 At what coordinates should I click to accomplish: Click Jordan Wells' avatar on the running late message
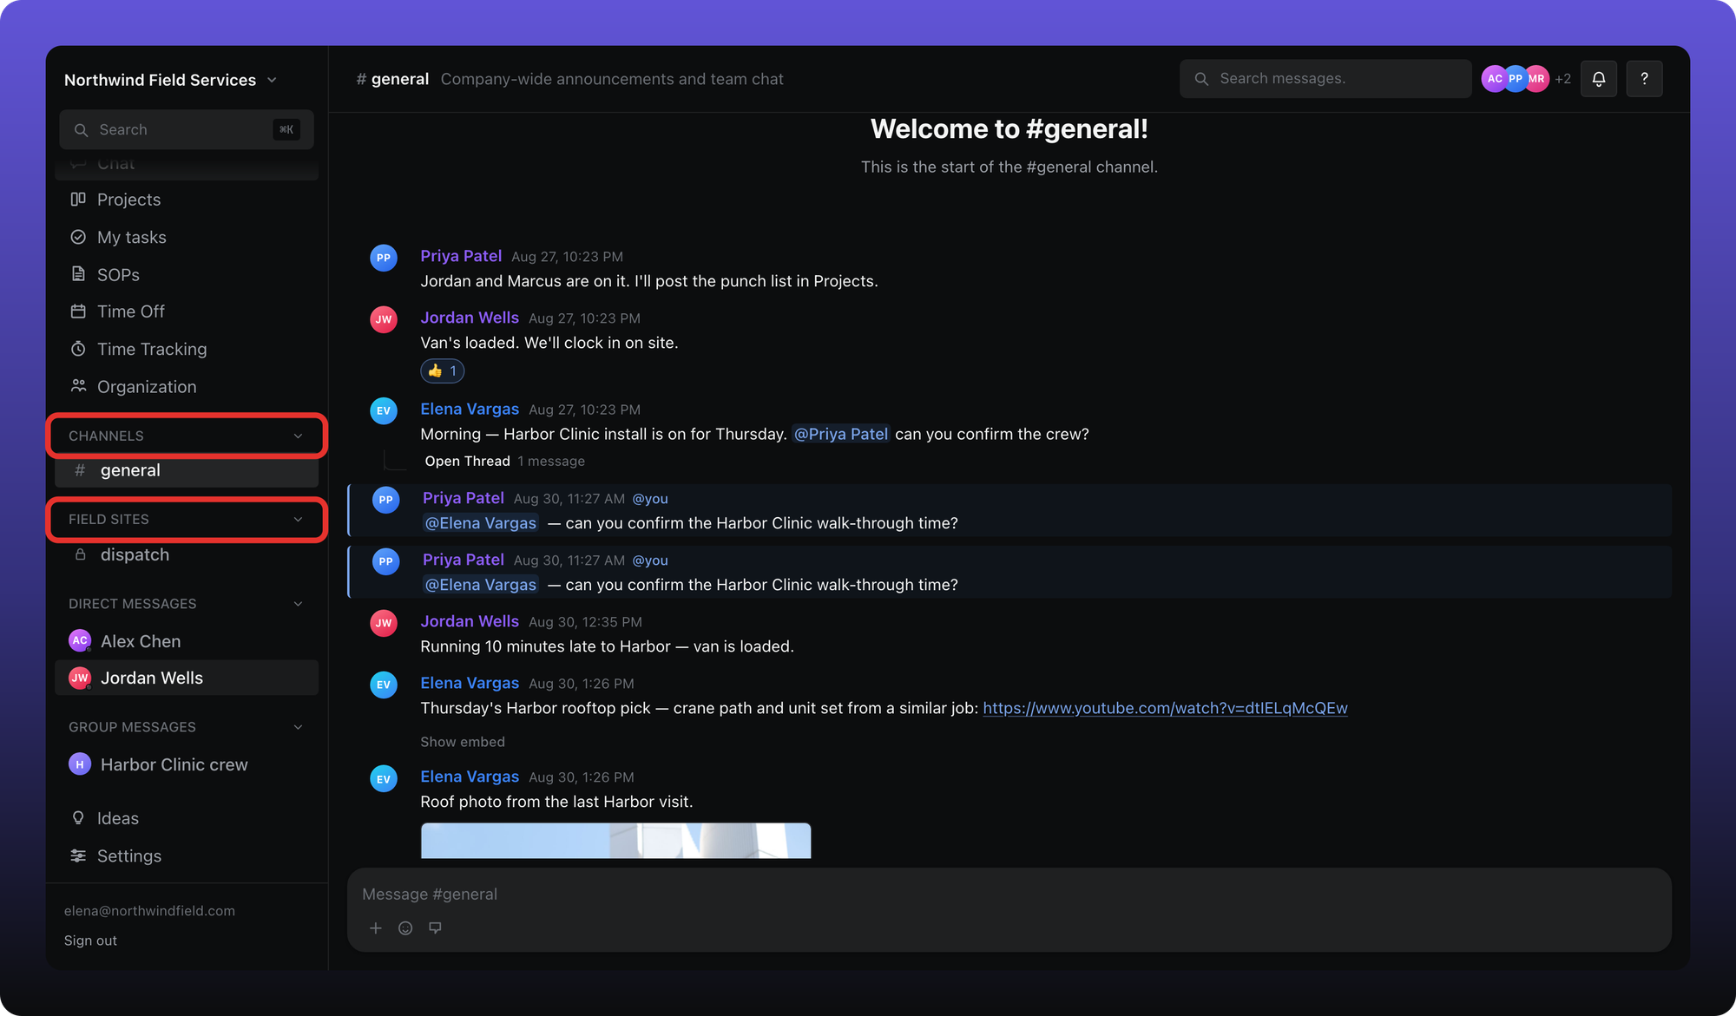(384, 623)
